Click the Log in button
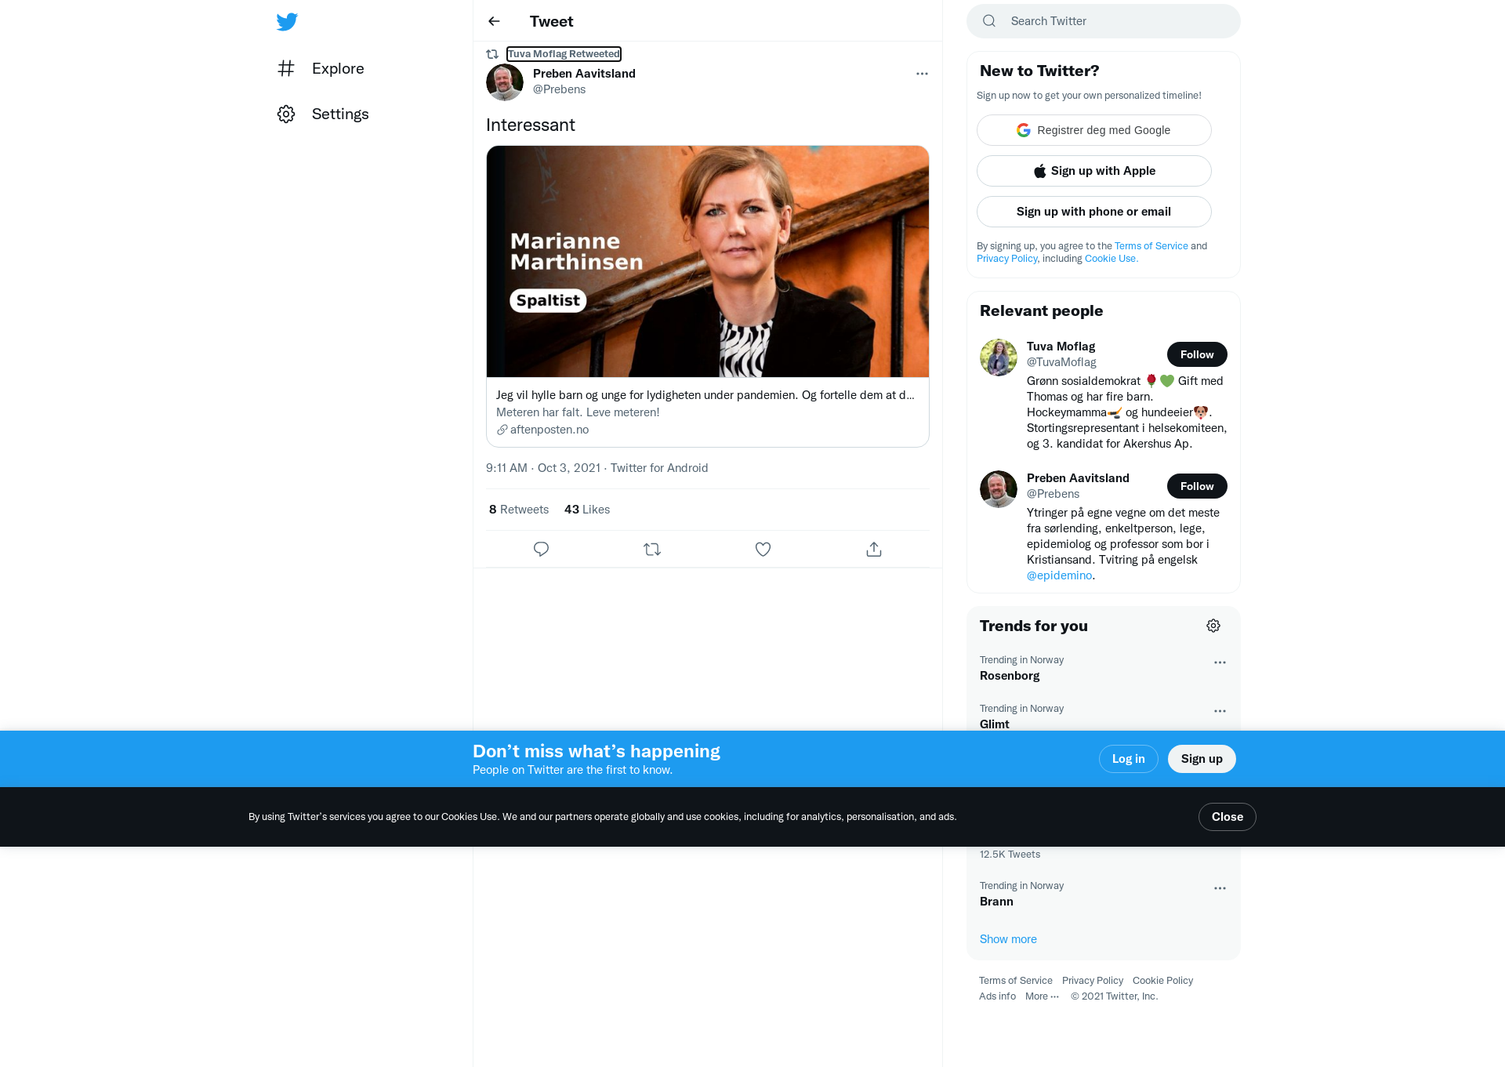 (x=1129, y=759)
